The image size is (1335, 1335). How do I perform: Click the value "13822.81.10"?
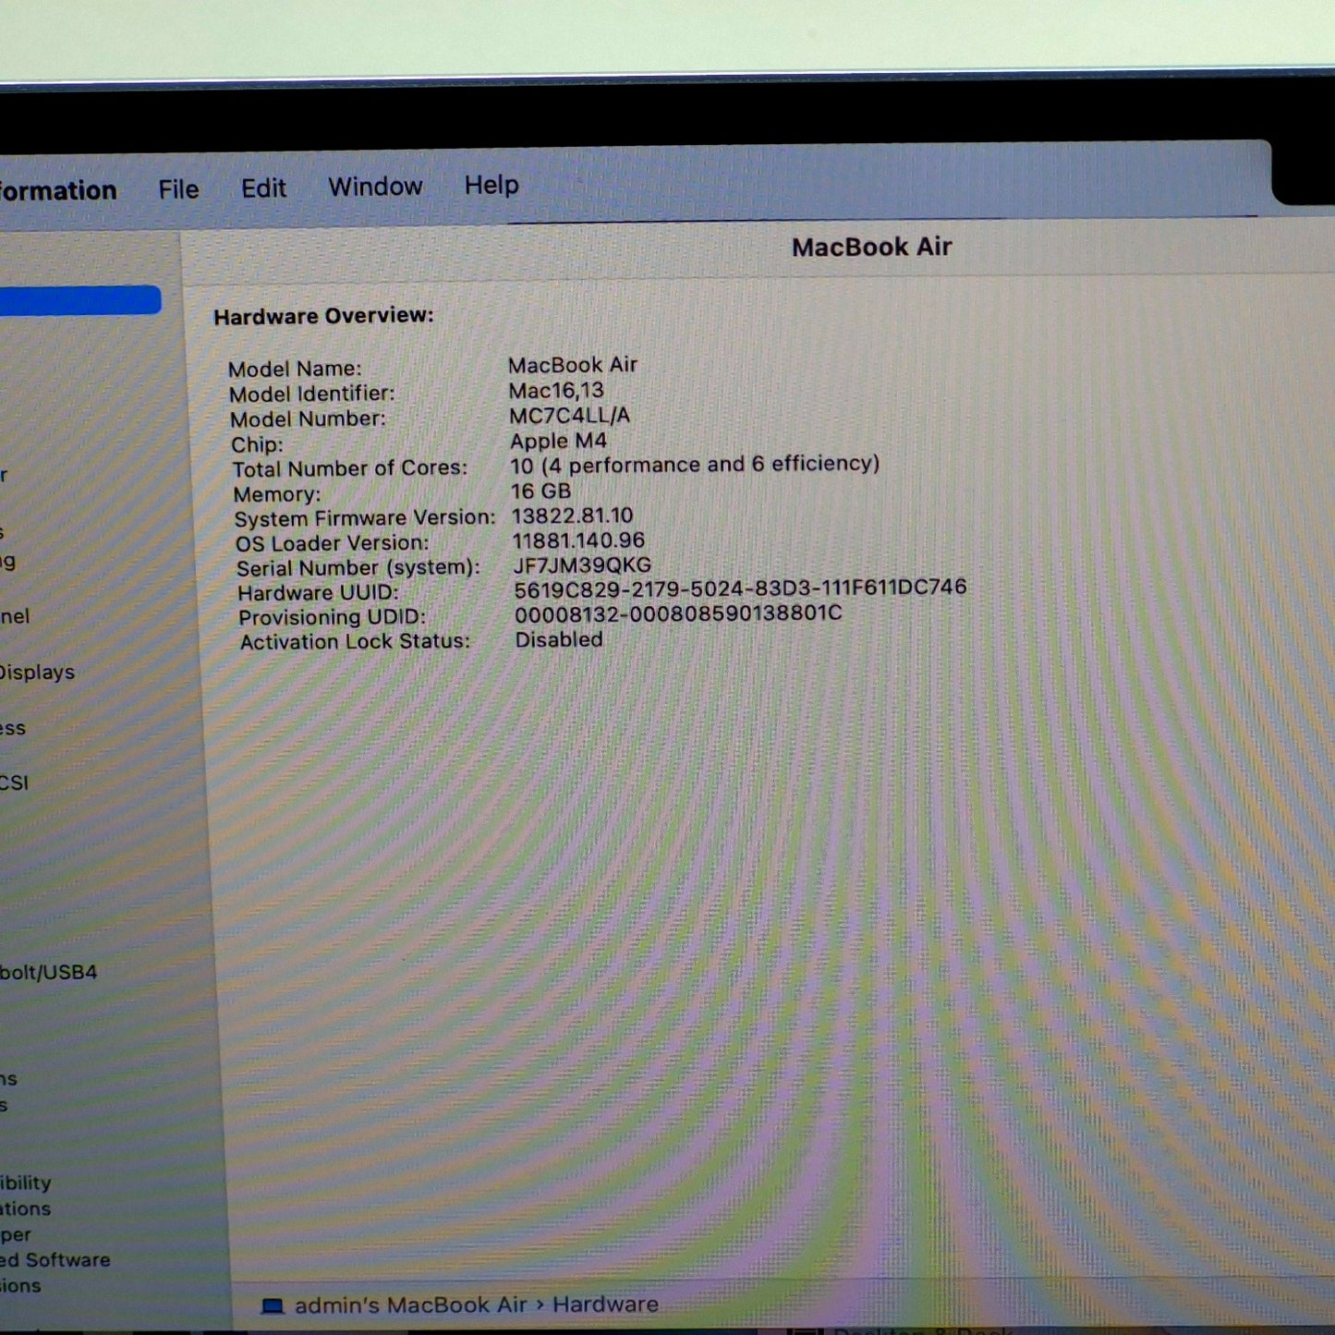573,516
